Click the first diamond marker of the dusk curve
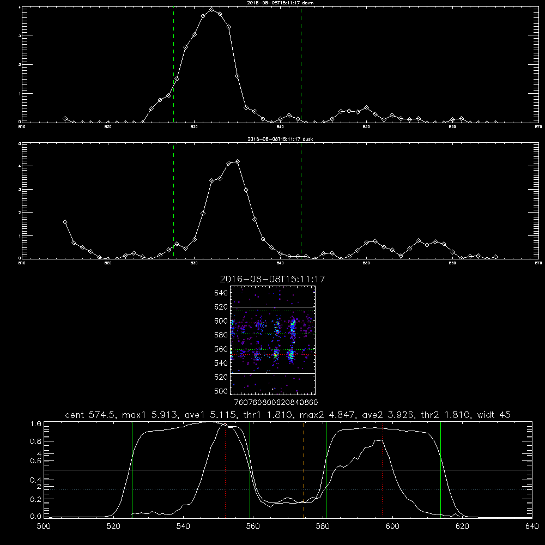 click(65, 222)
